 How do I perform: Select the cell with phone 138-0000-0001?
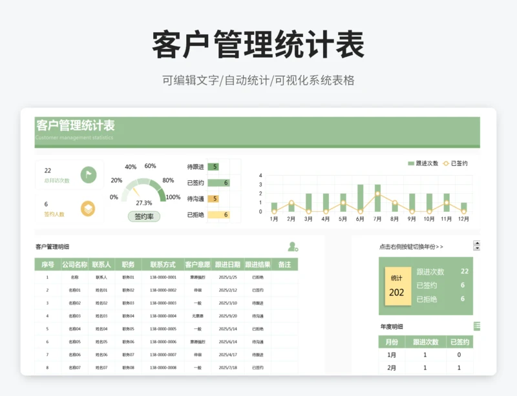point(163,277)
